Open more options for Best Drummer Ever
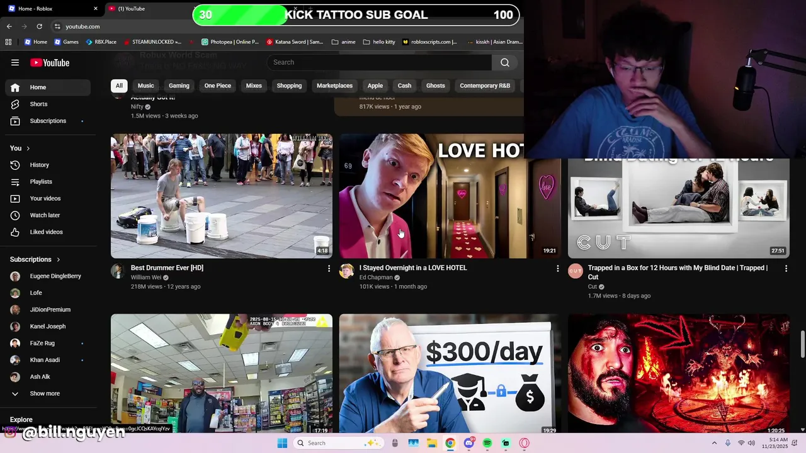The height and width of the screenshot is (453, 806). pyautogui.click(x=328, y=269)
